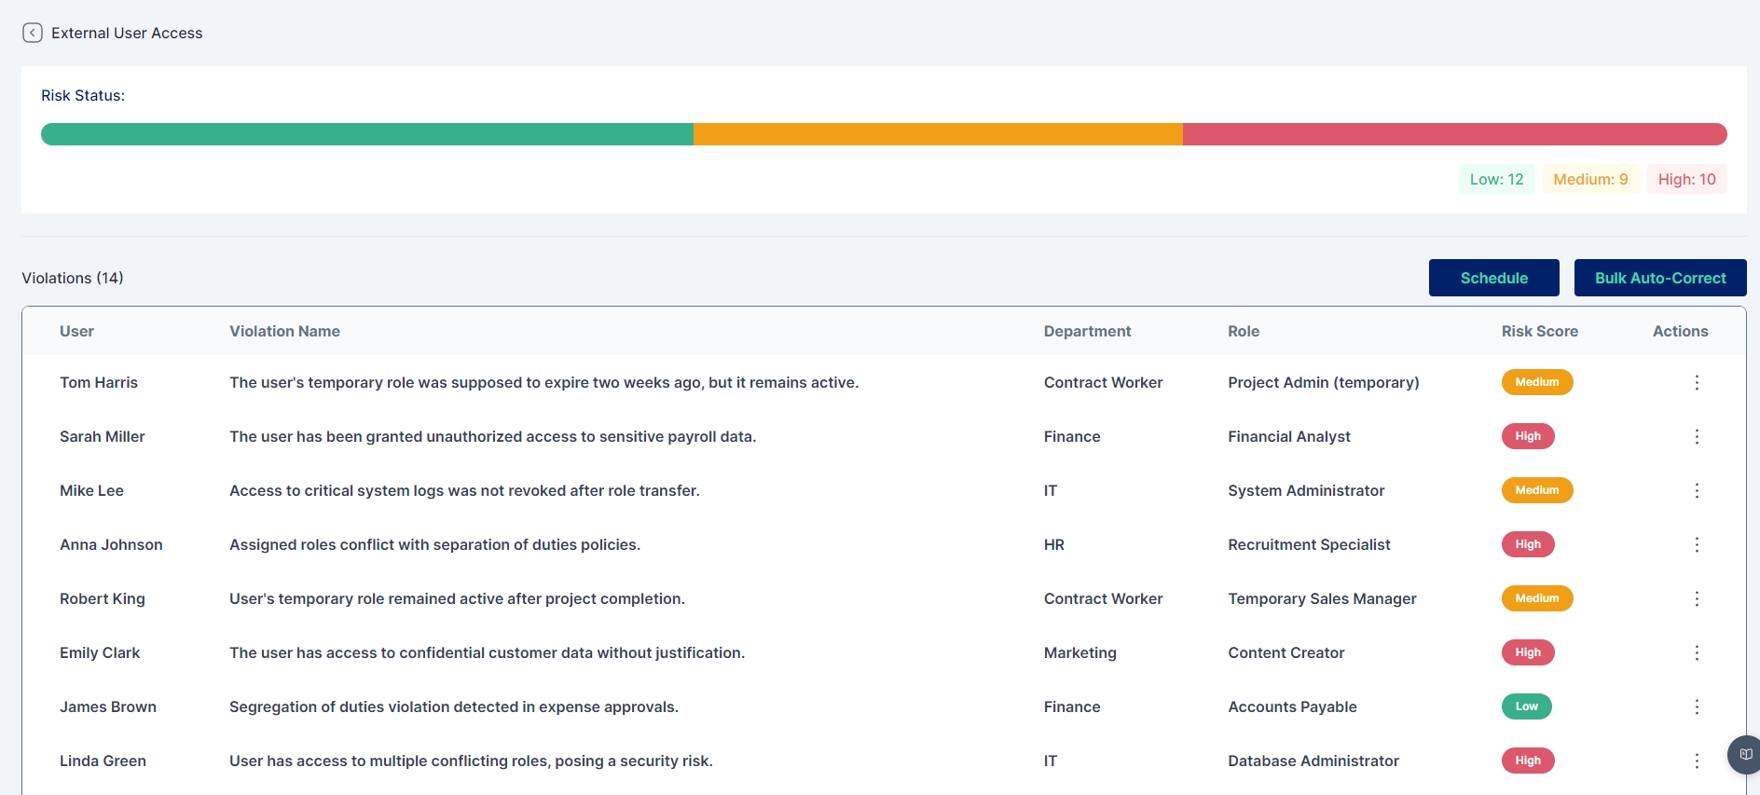
Task: Open actions menu for Tom Harris
Action: pyautogui.click(x=1697, y=383)
